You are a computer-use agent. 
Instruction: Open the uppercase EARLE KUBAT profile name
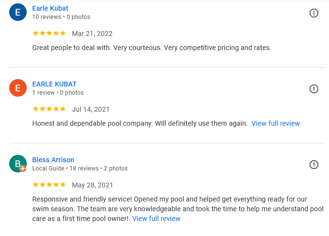click(x=54, y=84)
